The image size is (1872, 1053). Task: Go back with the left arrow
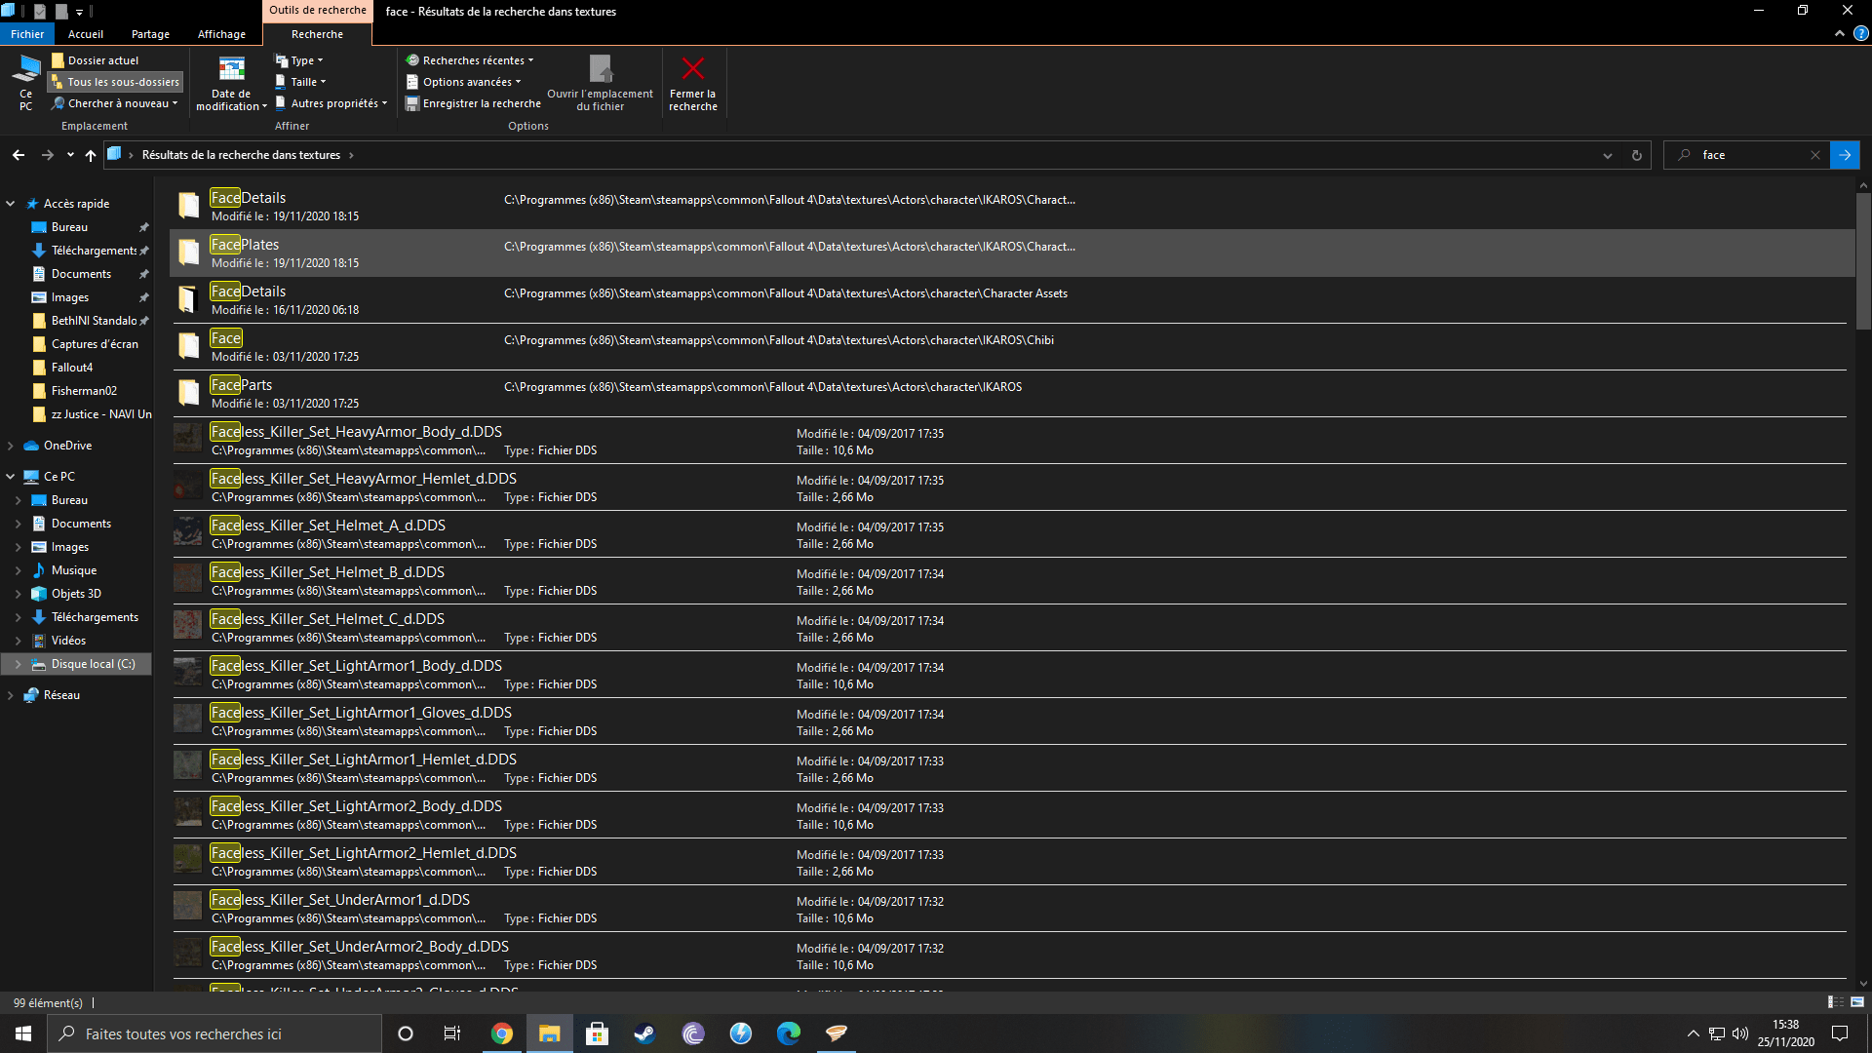coord(19,155)
